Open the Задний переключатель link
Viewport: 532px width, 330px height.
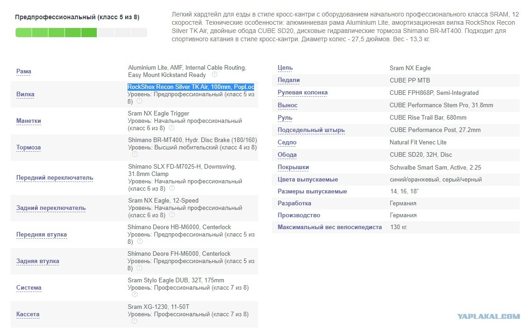coord(51,208)
